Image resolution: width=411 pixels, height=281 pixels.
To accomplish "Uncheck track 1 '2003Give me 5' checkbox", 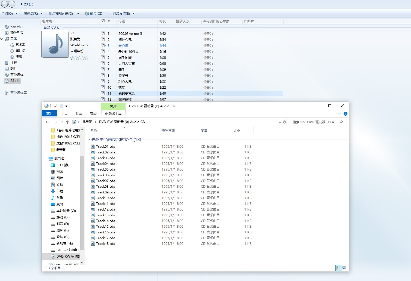I will (x=103, y=33).
